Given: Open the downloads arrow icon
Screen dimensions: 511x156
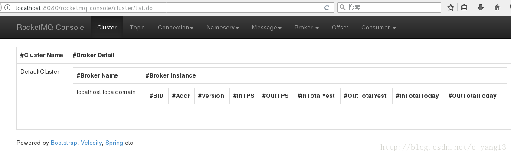Looking at the screenshot, I should pyautogui.click(x=481, y=7).
